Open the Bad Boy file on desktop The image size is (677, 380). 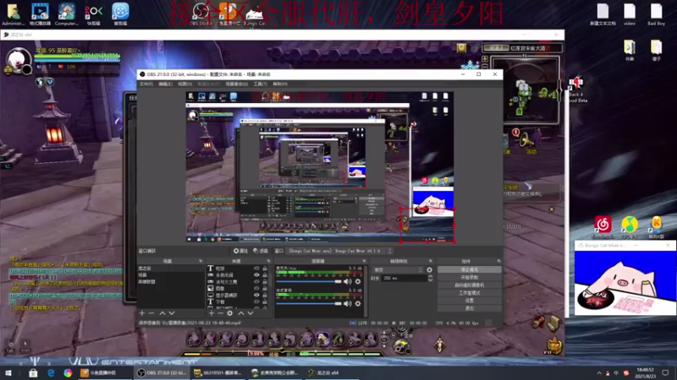pos(657,14)
